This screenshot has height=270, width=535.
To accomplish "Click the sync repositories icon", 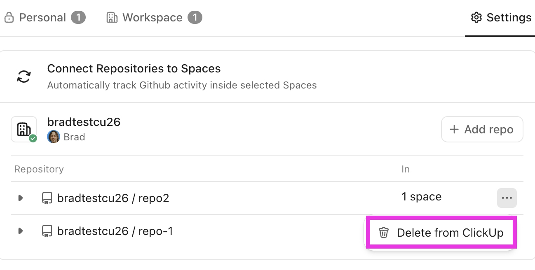I will [23, 77].
